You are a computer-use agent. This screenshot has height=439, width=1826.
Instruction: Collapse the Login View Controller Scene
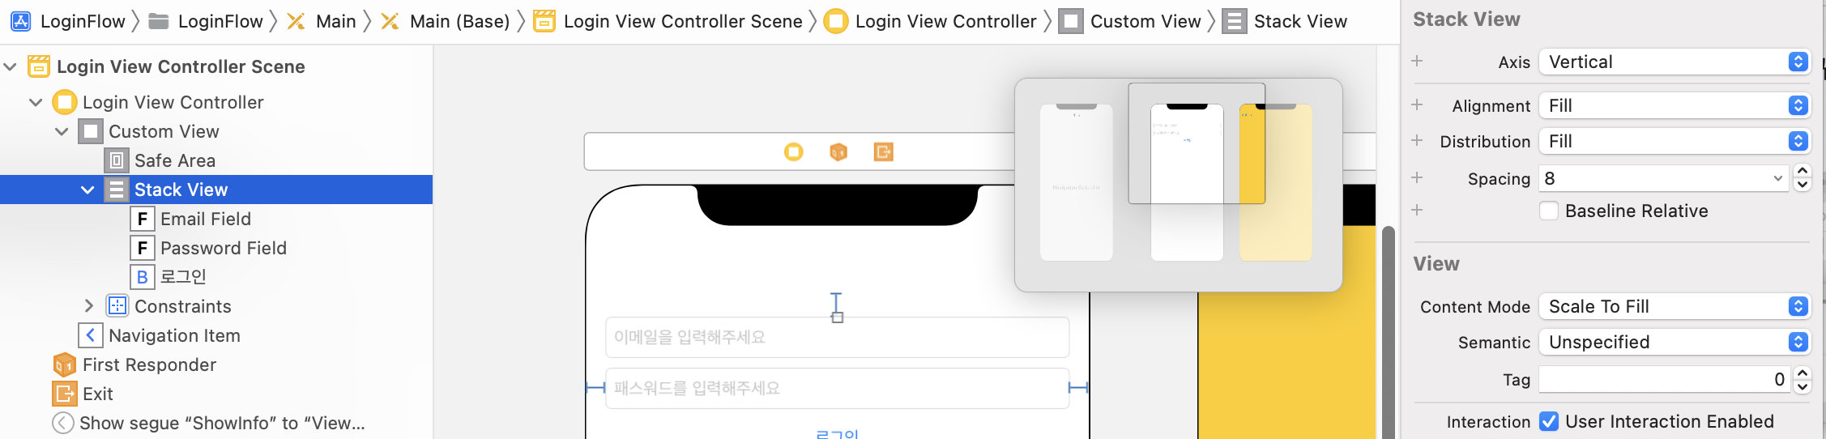coord(11,66)
